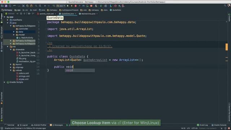
Task: Select the QuoteData.java editor tab
Action: (x=67, y=14)
